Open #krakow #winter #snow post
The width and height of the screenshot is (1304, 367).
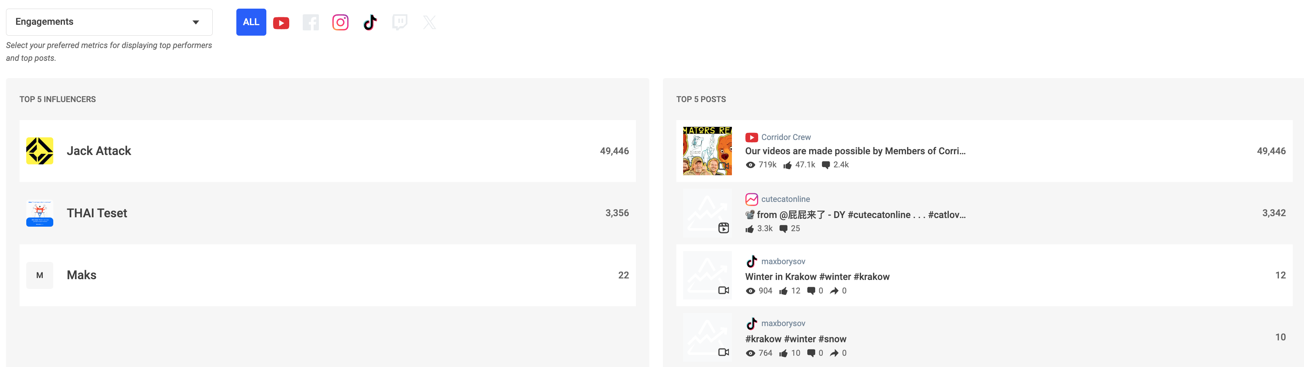click(984, 337)
